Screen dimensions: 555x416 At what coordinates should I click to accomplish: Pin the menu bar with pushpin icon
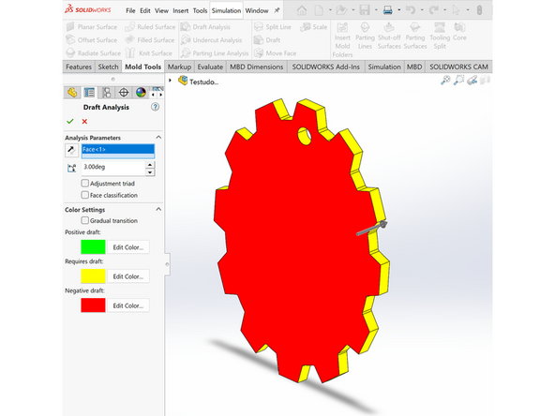click(x=277, y=10)
